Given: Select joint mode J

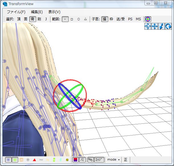Looking at the screenshot, I should click(x=46, y=19).
